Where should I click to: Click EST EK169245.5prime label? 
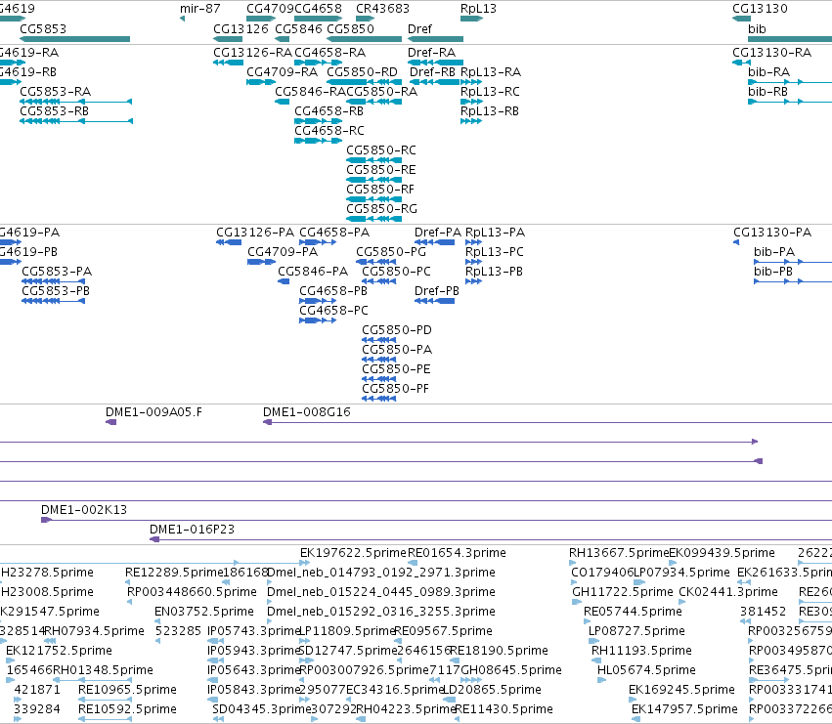[x=681, y=690]
